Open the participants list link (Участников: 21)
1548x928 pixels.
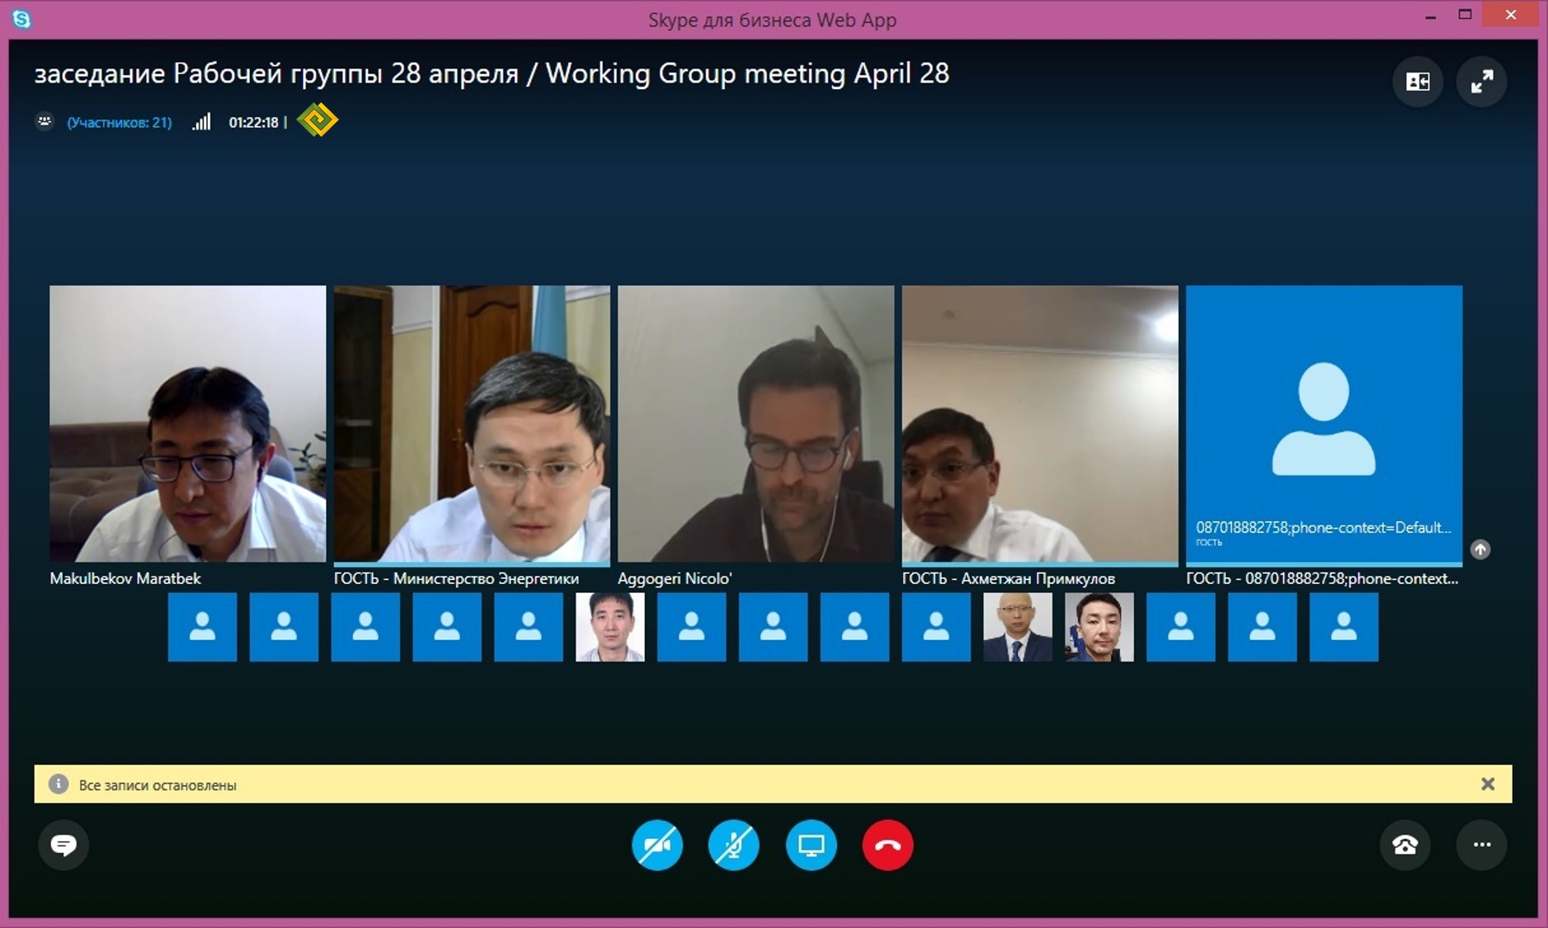tap(120, 122)
